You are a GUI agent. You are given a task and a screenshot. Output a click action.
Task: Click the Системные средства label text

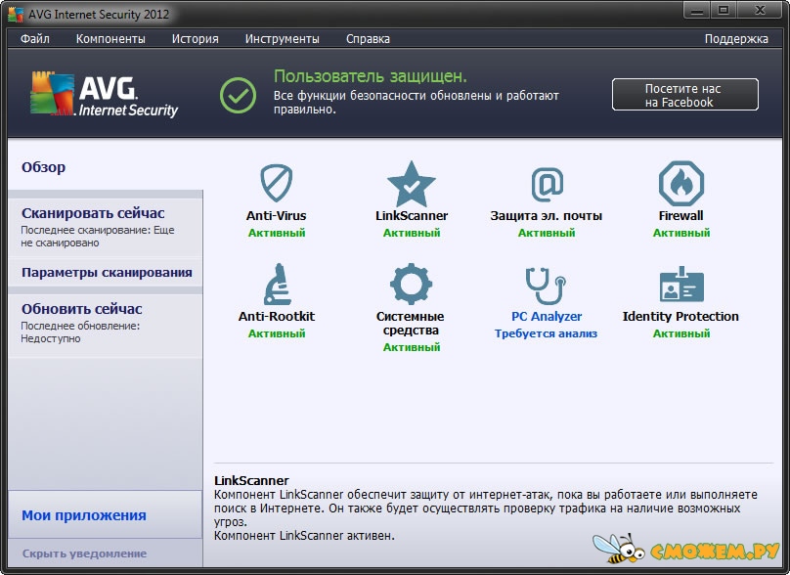coord(410,324)
